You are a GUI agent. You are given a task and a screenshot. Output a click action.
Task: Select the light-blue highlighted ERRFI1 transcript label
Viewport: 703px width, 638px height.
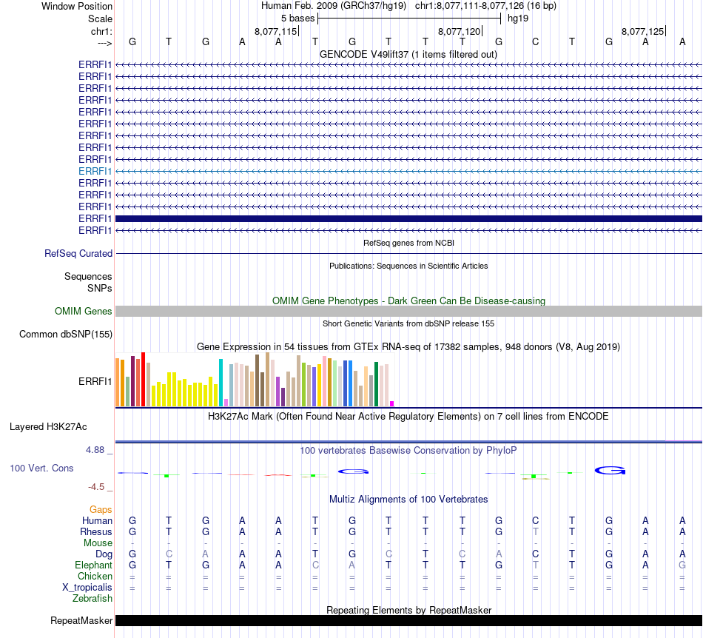(x=95, y=171)
